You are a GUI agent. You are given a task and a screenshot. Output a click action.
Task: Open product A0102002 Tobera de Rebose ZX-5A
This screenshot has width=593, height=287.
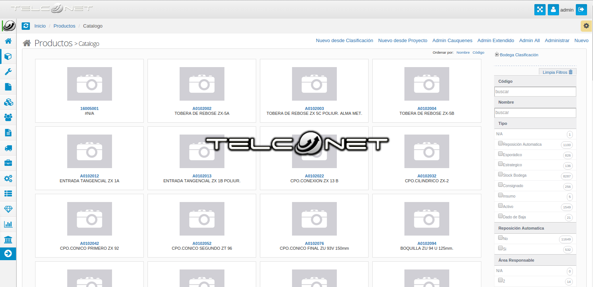click(202, 109)
